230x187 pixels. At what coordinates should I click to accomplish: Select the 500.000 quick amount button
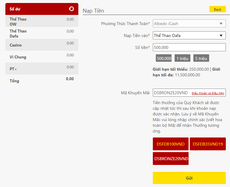pos(164,58)
